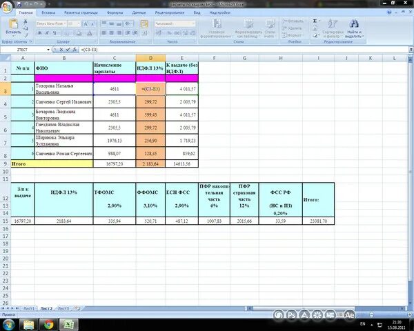Switch to the Вставка ribbon tab
The image size is (414, 331).
pyautogui.click(x=48, y=12)
